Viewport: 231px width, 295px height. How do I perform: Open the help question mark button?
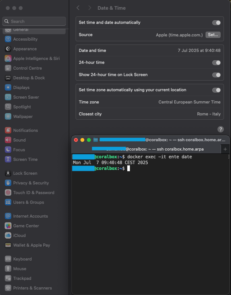(x=220, y=129)
